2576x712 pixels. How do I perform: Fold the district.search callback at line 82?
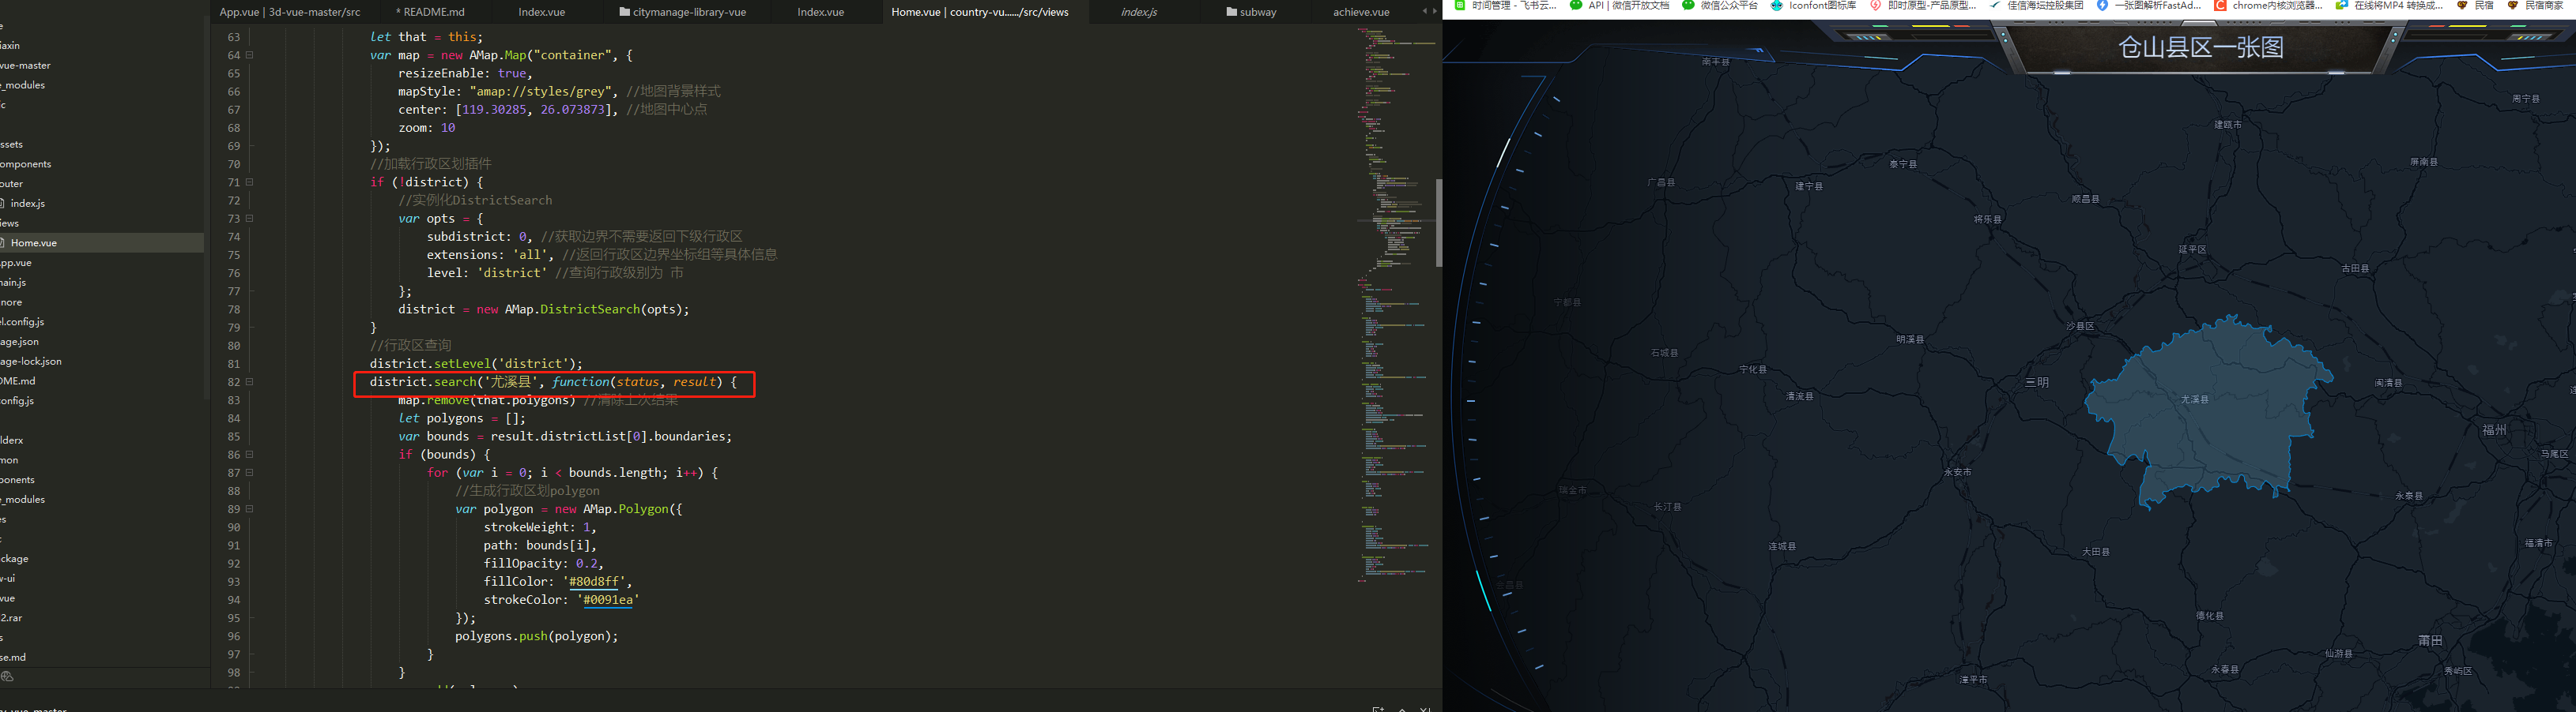pyautogui.click(x=250, y=381)
